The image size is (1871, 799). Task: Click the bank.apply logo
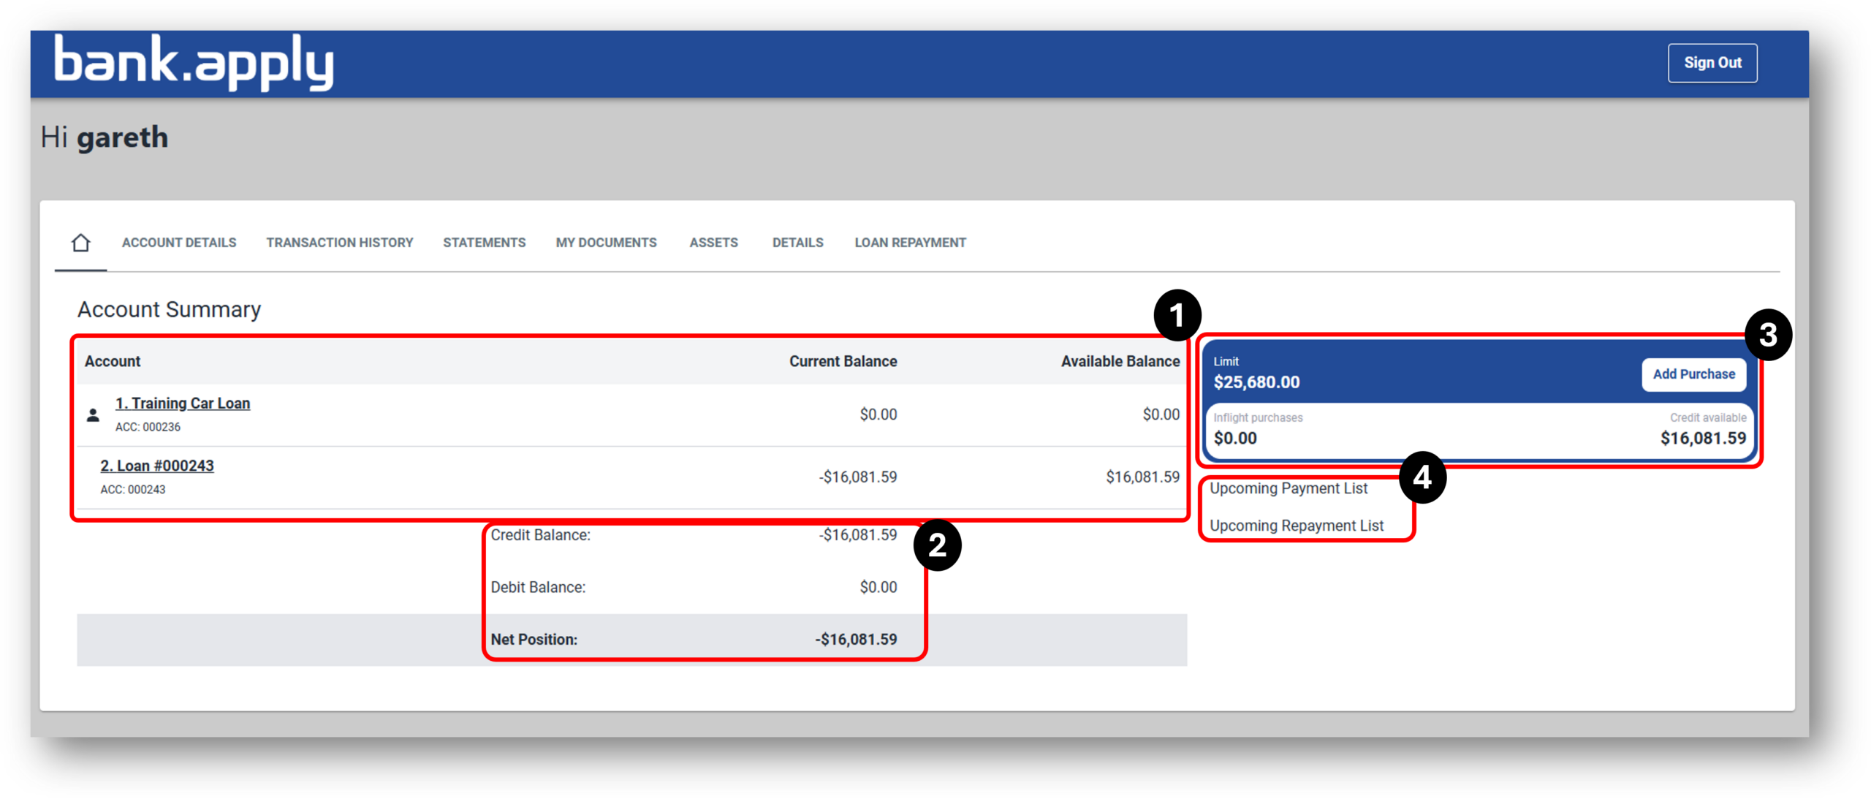pyautogui.click(x=194, y=63)
